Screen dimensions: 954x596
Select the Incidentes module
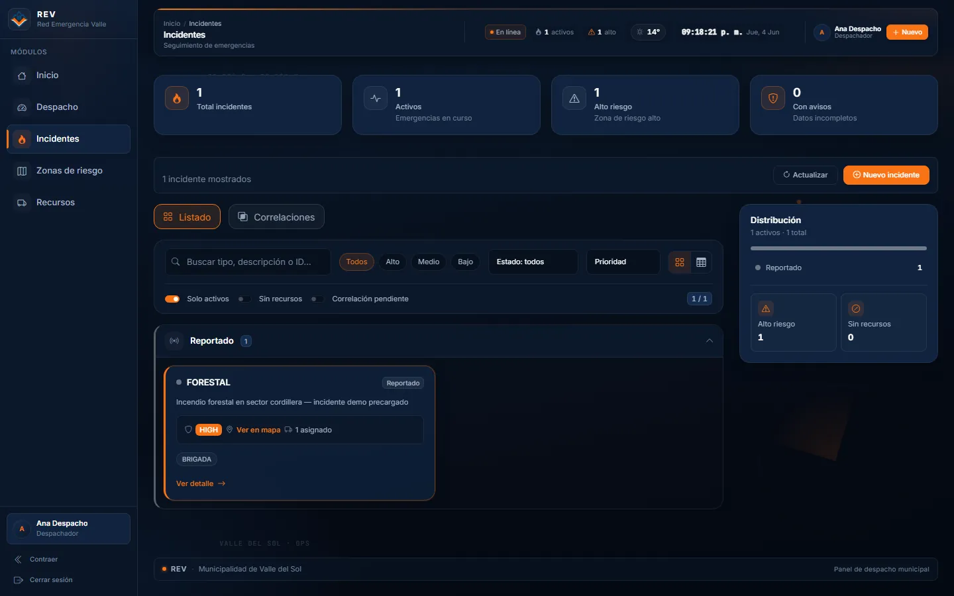[x=68, y=139]
